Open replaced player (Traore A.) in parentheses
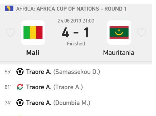 pyautogui.click(x=68, y=87)
